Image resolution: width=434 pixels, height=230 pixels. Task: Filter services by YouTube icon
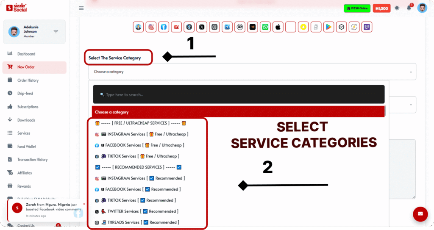tap(176, 27)
